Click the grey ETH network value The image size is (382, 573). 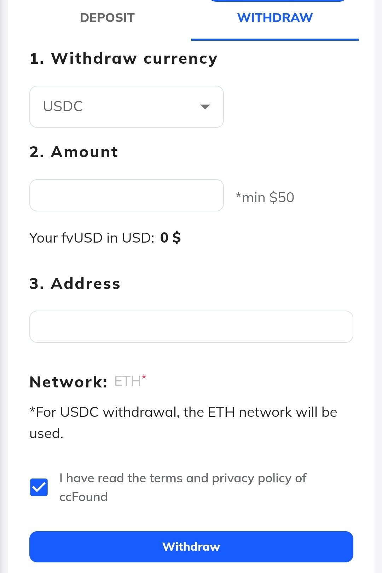coord(127,381)
